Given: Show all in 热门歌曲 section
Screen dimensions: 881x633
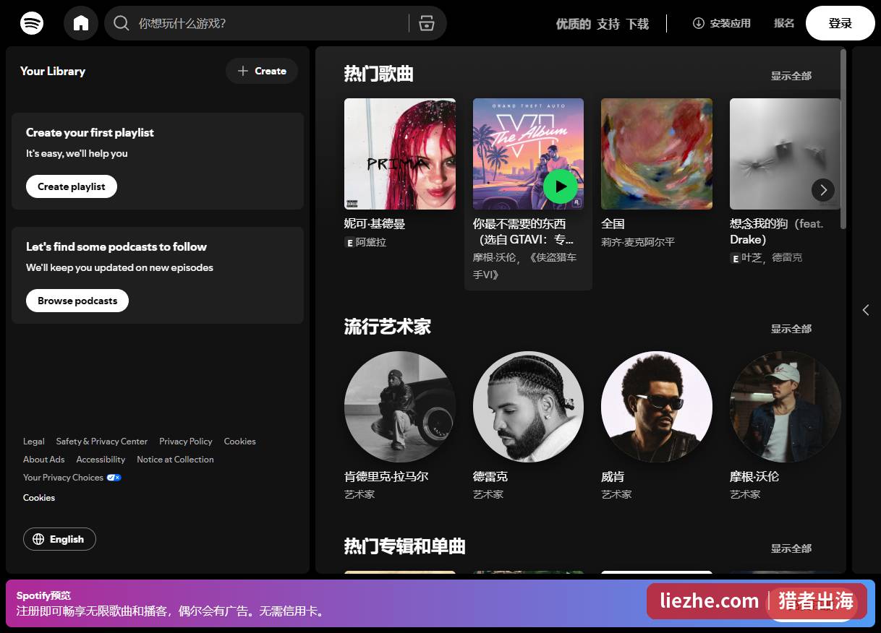Looking at the screenshot, I should (x=791, y=76).
